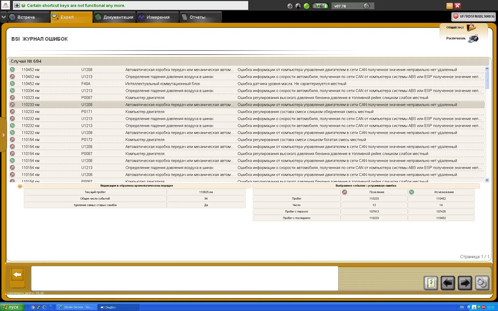Viewport: 498px width, 311px height.
Task: Click the red power icon beside the VIN
Action: coord(456,16)
